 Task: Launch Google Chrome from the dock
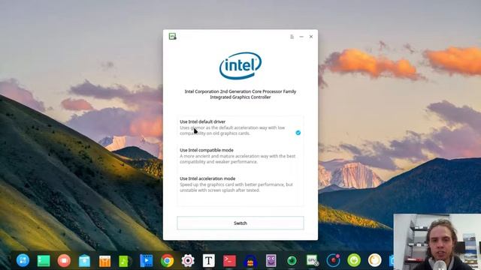coord(167,261)
